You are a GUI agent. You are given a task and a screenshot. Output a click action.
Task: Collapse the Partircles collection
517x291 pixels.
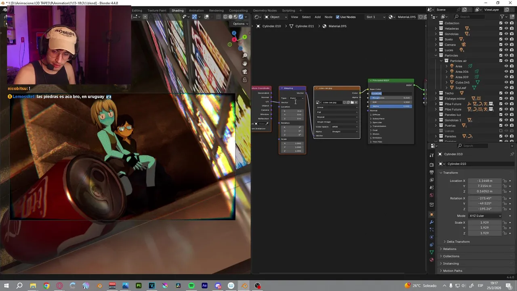(436, 55)
